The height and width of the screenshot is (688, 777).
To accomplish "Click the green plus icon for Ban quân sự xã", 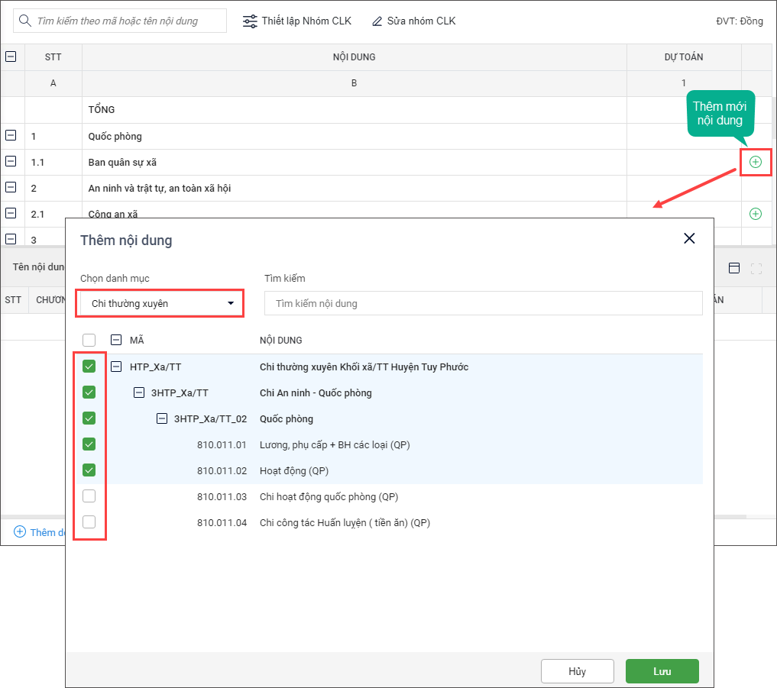I will (x=756, y=162).
